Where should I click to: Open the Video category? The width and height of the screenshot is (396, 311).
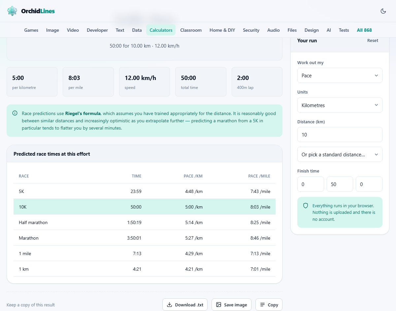(x=73, y=30)
